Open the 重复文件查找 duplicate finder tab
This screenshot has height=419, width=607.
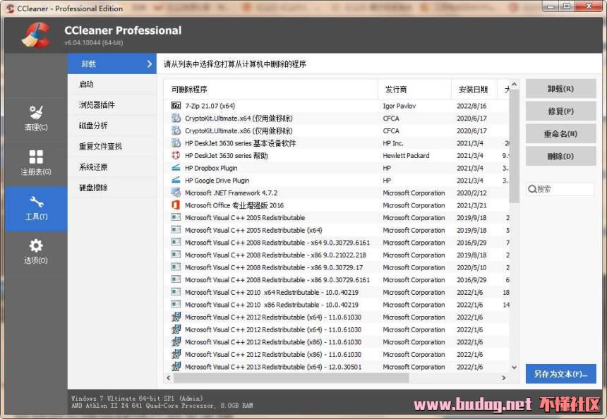click(112, 146)
